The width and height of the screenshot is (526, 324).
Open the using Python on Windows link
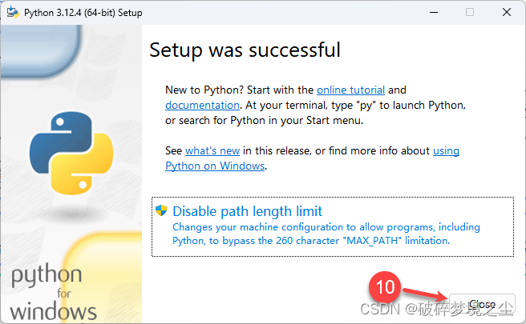tap(215, 166)
